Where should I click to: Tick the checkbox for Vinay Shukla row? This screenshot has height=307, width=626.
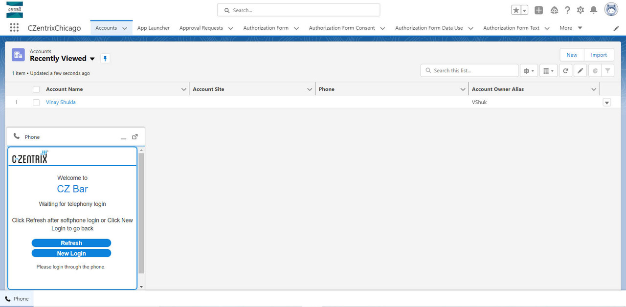[x=36, y=103]
